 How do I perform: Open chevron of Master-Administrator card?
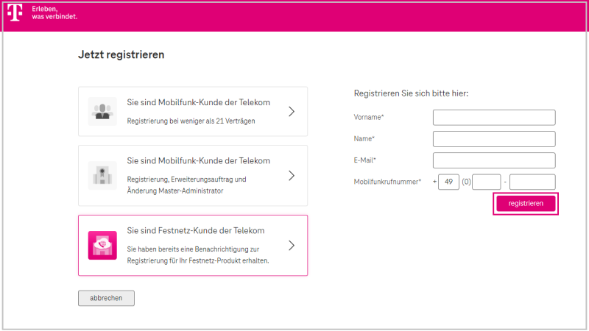tap(292, 176)
